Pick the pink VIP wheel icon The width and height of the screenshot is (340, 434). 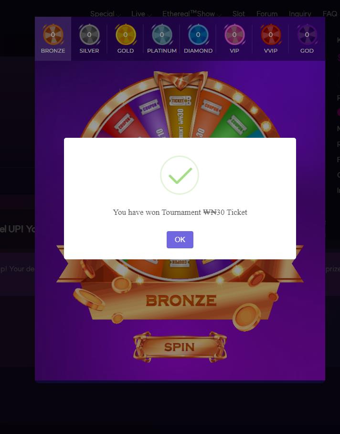(x=234, y=35)
